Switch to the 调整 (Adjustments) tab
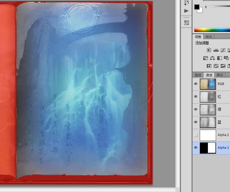Viewport: 230px width, 192px height. point(198,37)
